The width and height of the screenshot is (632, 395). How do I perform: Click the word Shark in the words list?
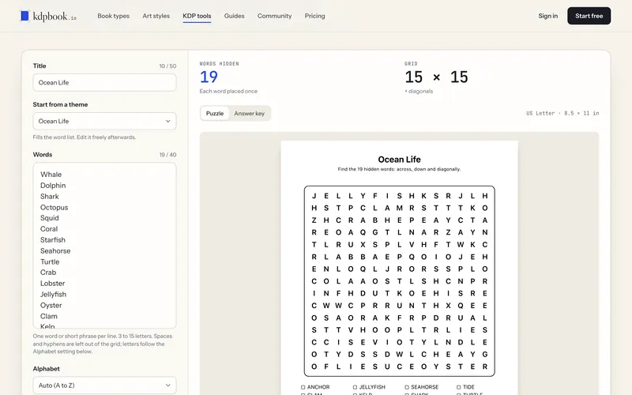point(50,196)
